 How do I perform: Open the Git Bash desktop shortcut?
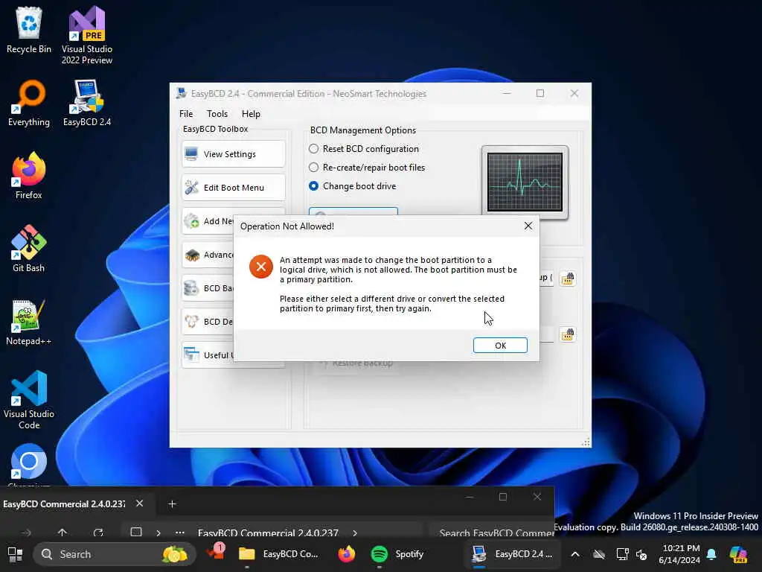pos(29,249)
